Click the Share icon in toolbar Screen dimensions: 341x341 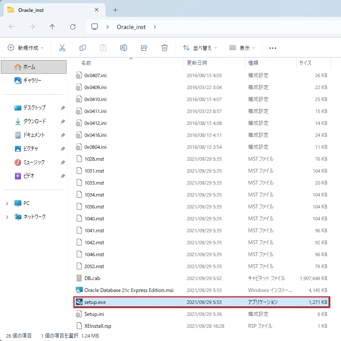(144, 48)
